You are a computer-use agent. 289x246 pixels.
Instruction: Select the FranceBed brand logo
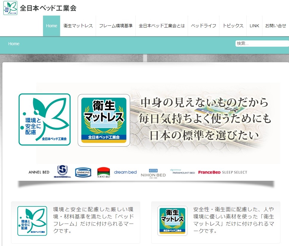209,172
